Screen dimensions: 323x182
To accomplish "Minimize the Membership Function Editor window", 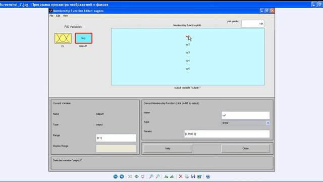I will point(262,11).
